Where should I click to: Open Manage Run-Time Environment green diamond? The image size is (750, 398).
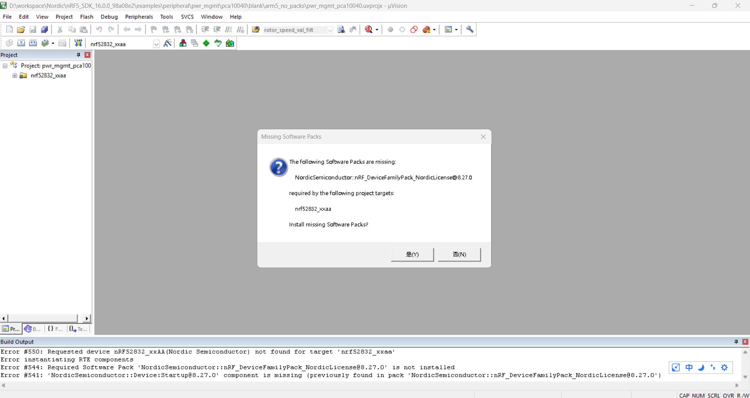206,43
